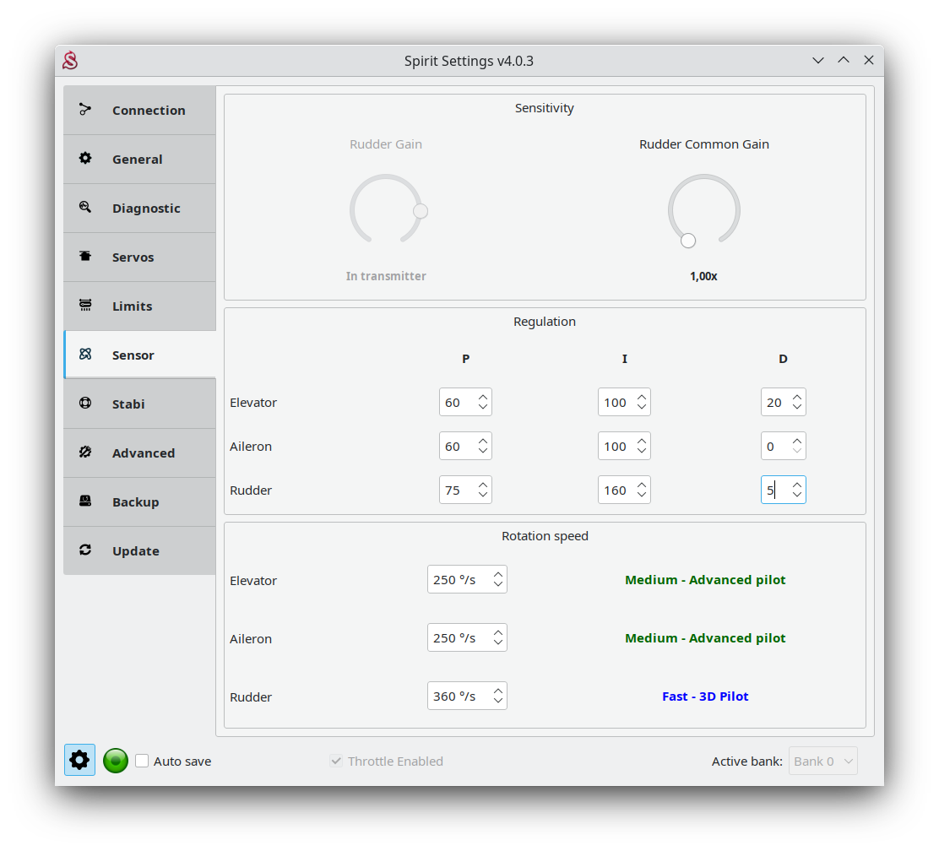Click the Update refresh icon
939x851 pixels.
84,550
